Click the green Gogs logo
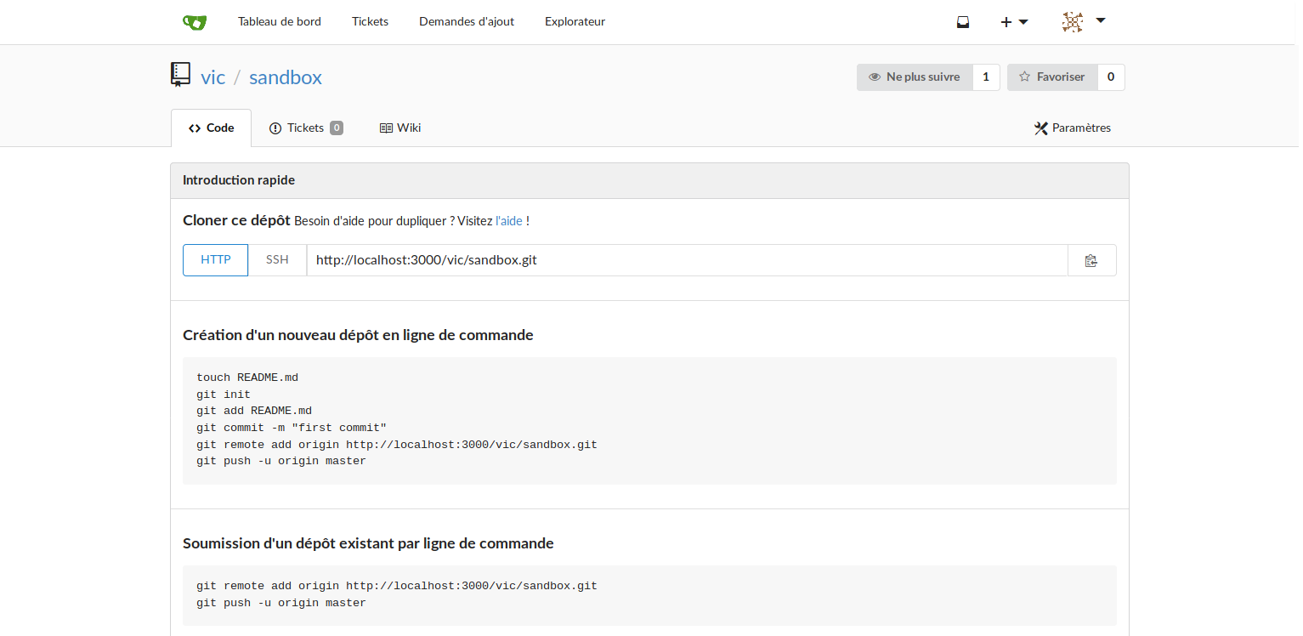This screenshot has width=1303, height=636. (195, 22)
